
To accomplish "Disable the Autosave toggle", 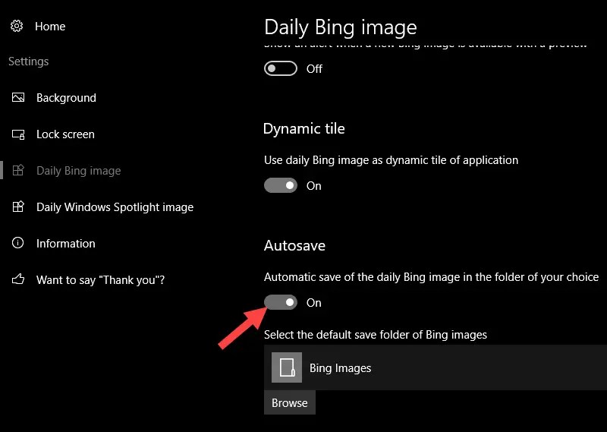I will click(x=281, y=303).
